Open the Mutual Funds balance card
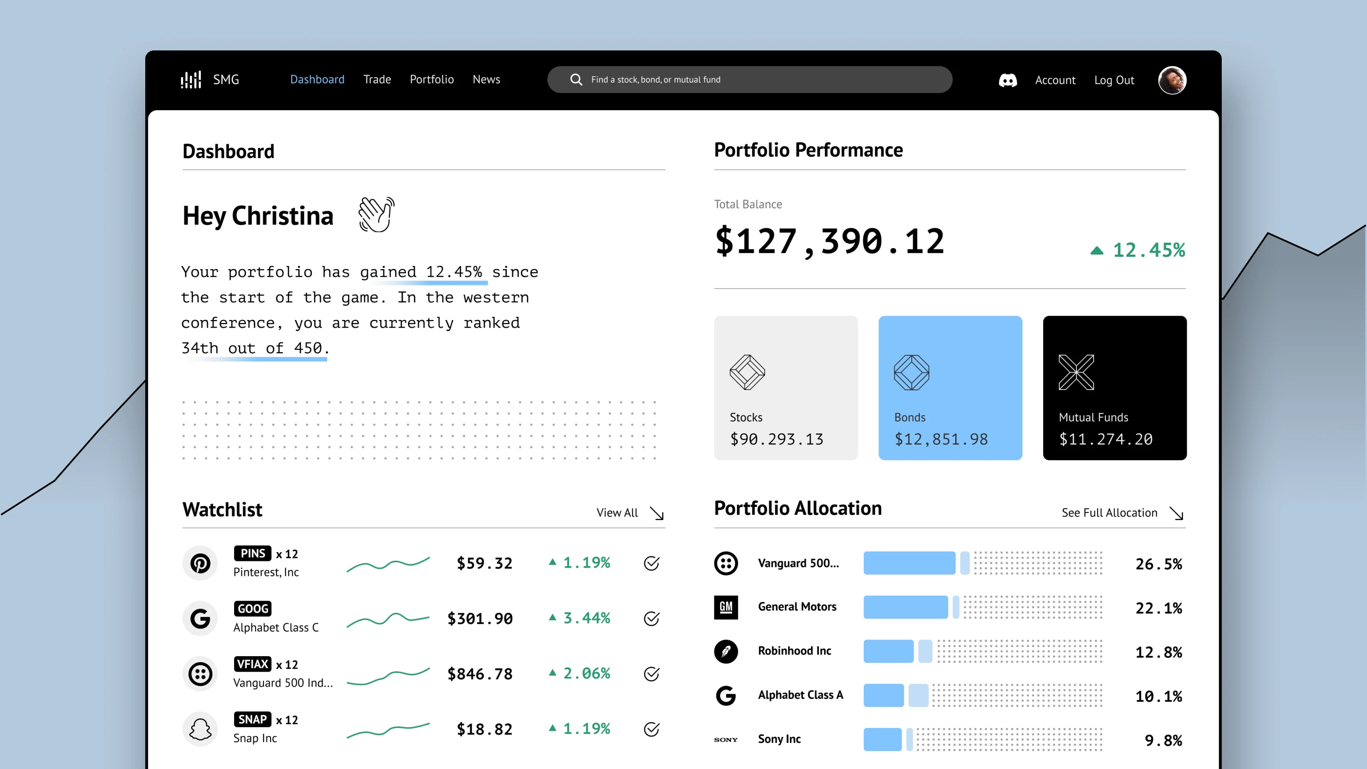 tap(1115, 388)
